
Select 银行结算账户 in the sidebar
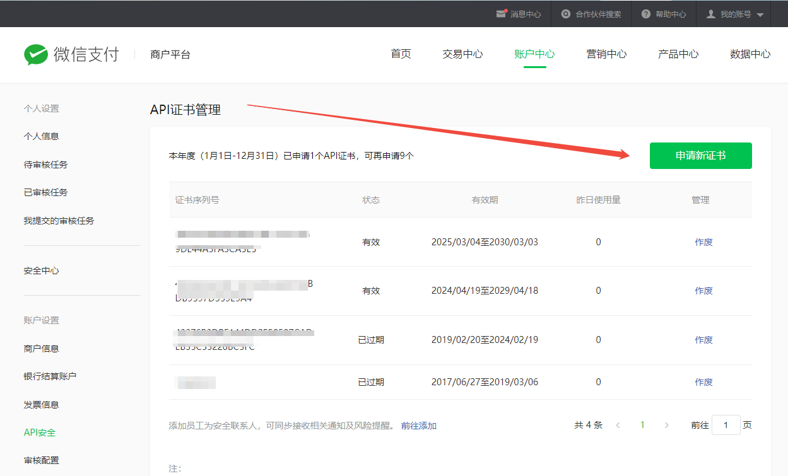pyautogui.click(x=50, y=376)
